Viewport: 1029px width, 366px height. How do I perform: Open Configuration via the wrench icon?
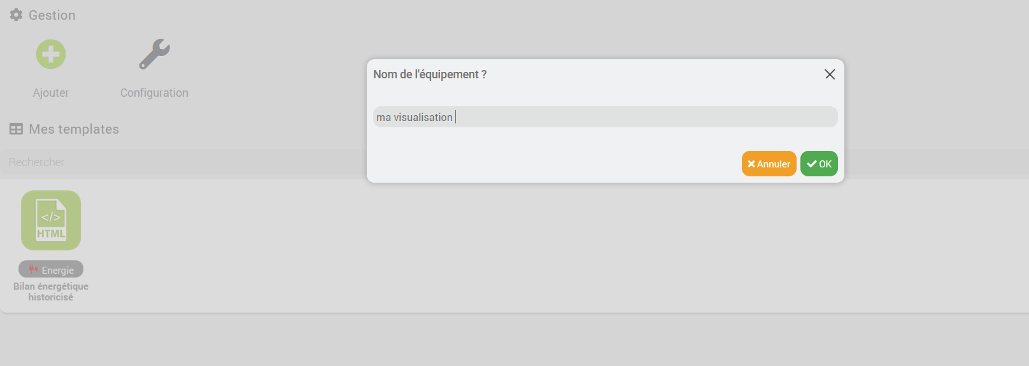(154, 54)
